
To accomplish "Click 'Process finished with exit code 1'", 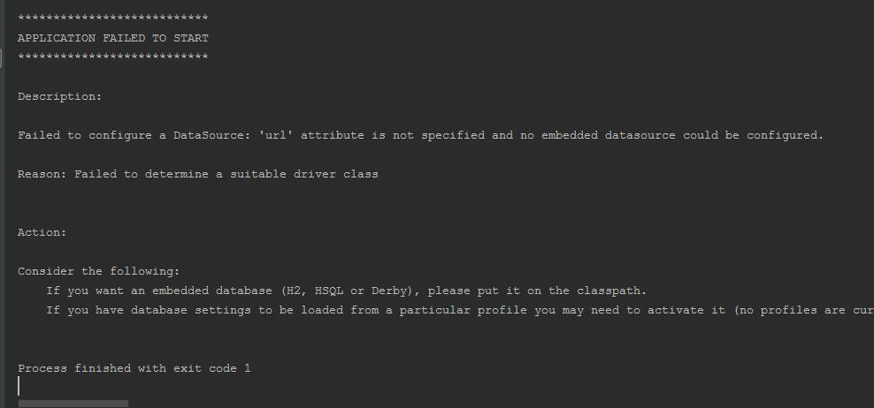I will [x=134, y=368].
